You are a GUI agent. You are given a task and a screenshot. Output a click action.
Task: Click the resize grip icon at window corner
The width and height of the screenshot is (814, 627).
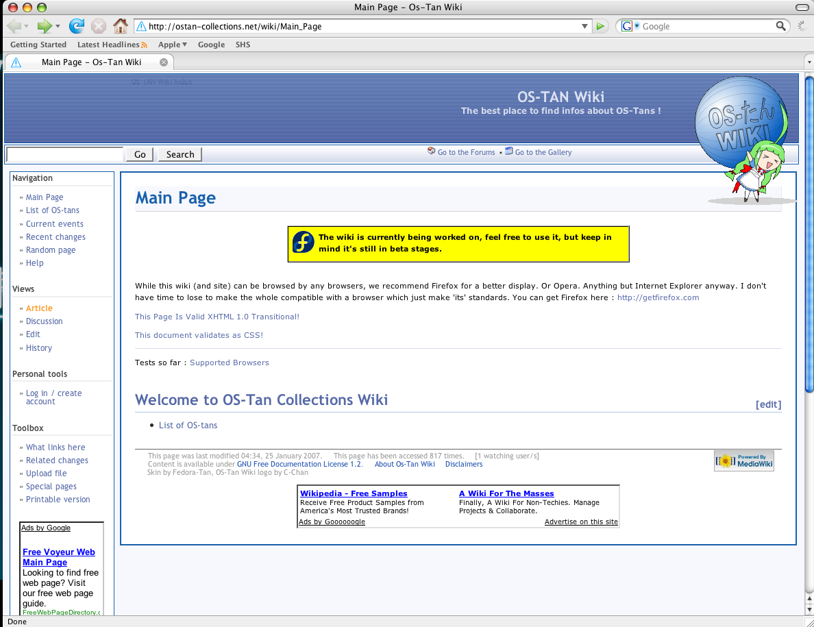tap(809, 622)
